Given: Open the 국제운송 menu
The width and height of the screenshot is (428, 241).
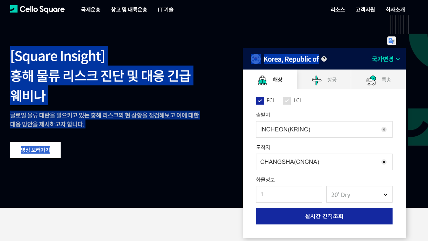Looking at the screenshot, I should (x=90, y=10).
